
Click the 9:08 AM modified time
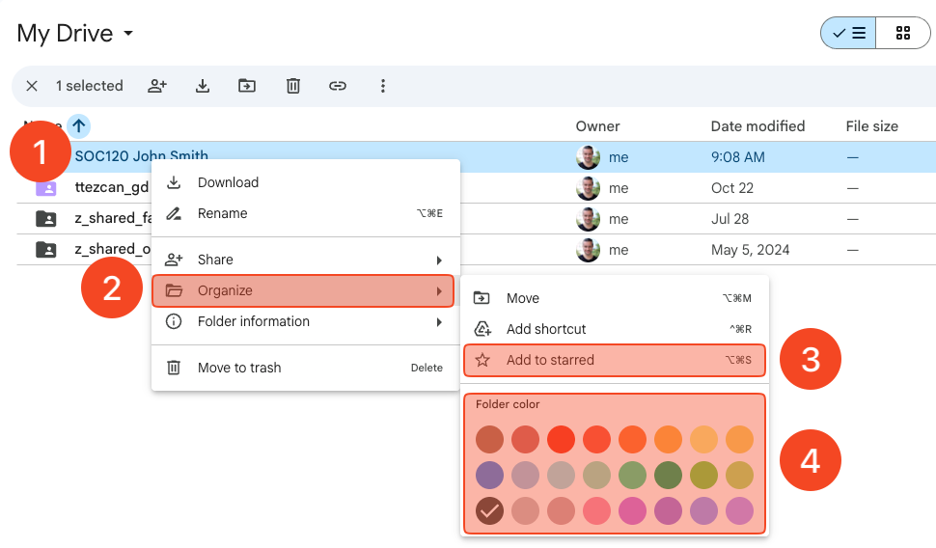(x=737, y=157)
